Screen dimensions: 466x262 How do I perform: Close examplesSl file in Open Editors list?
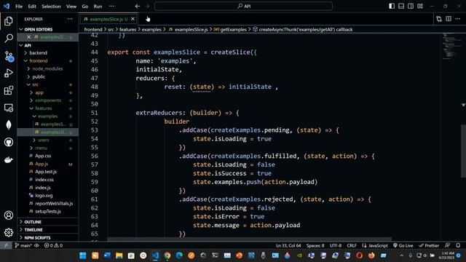click(x=29, y=37)
